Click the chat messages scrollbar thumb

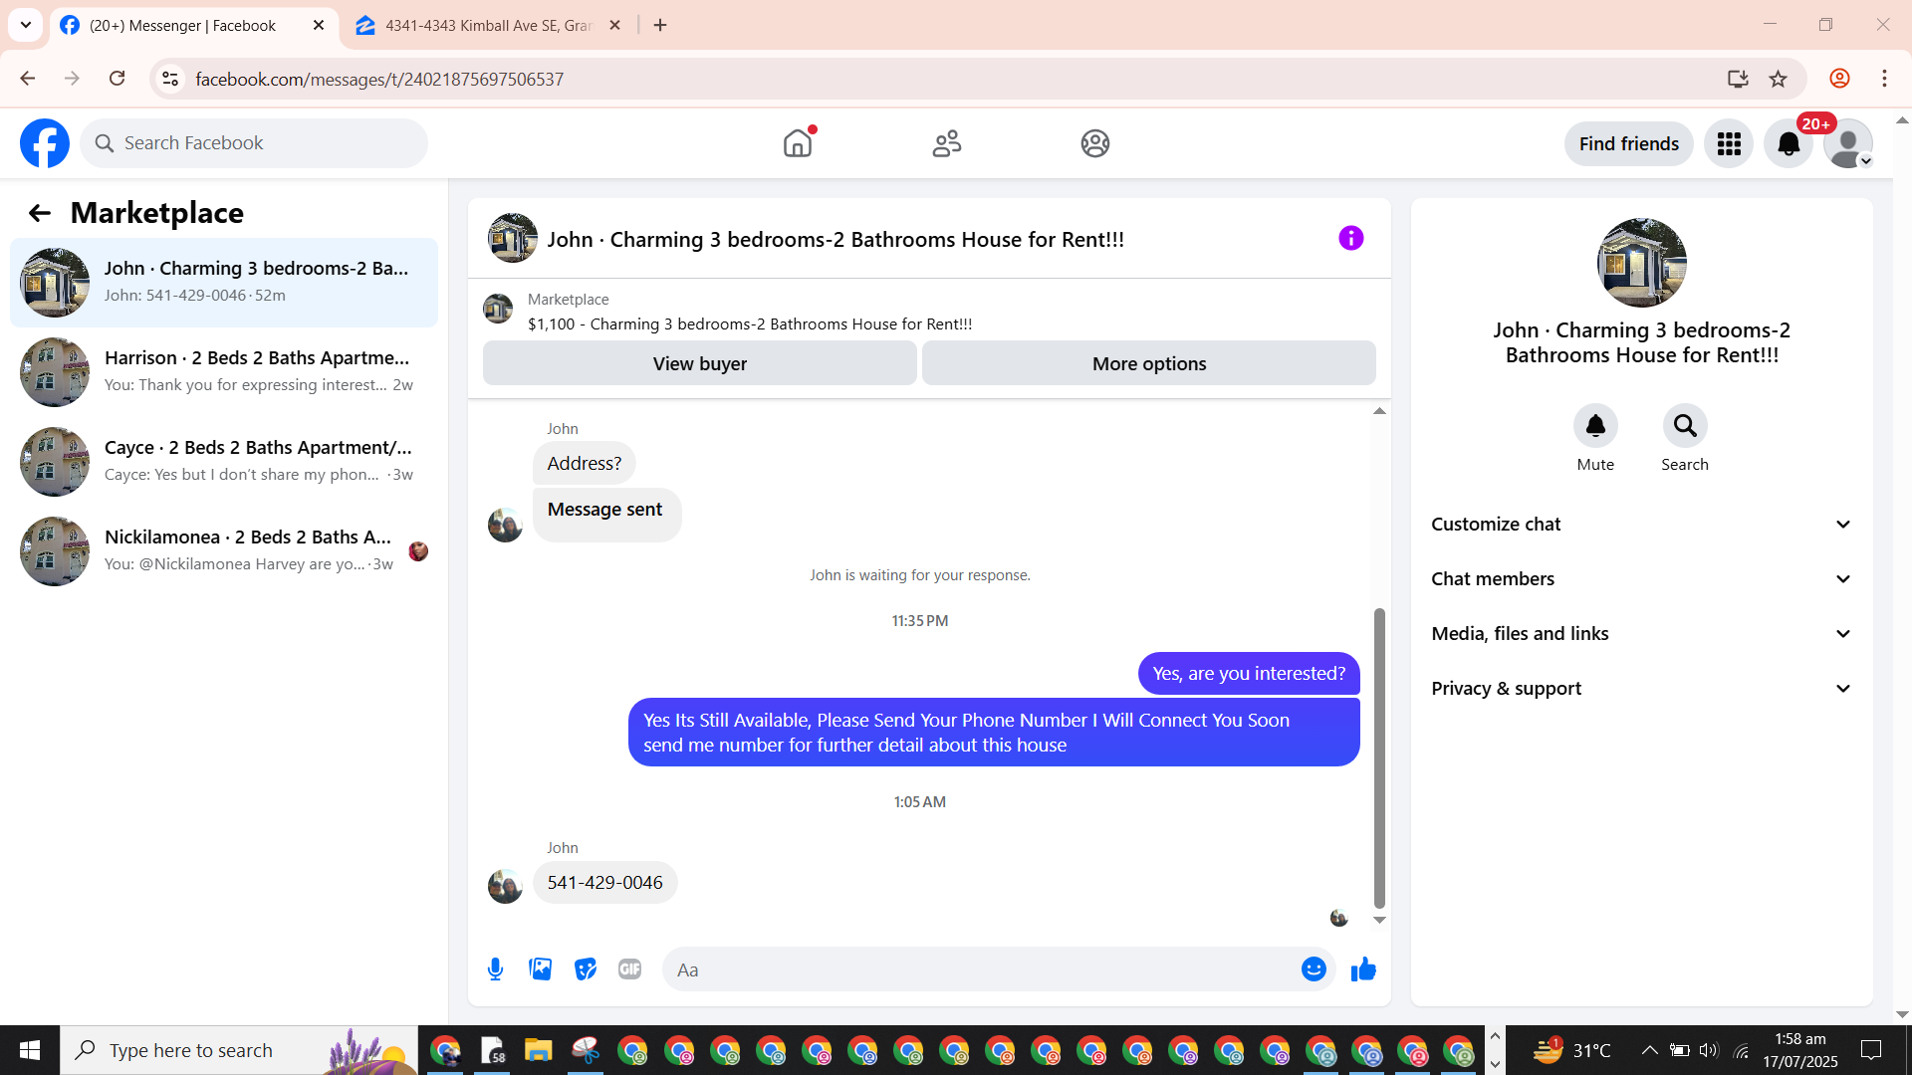click(x=1379, y=758)
